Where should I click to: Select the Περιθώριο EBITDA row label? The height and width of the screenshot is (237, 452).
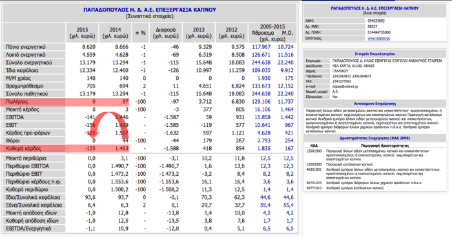27,166
